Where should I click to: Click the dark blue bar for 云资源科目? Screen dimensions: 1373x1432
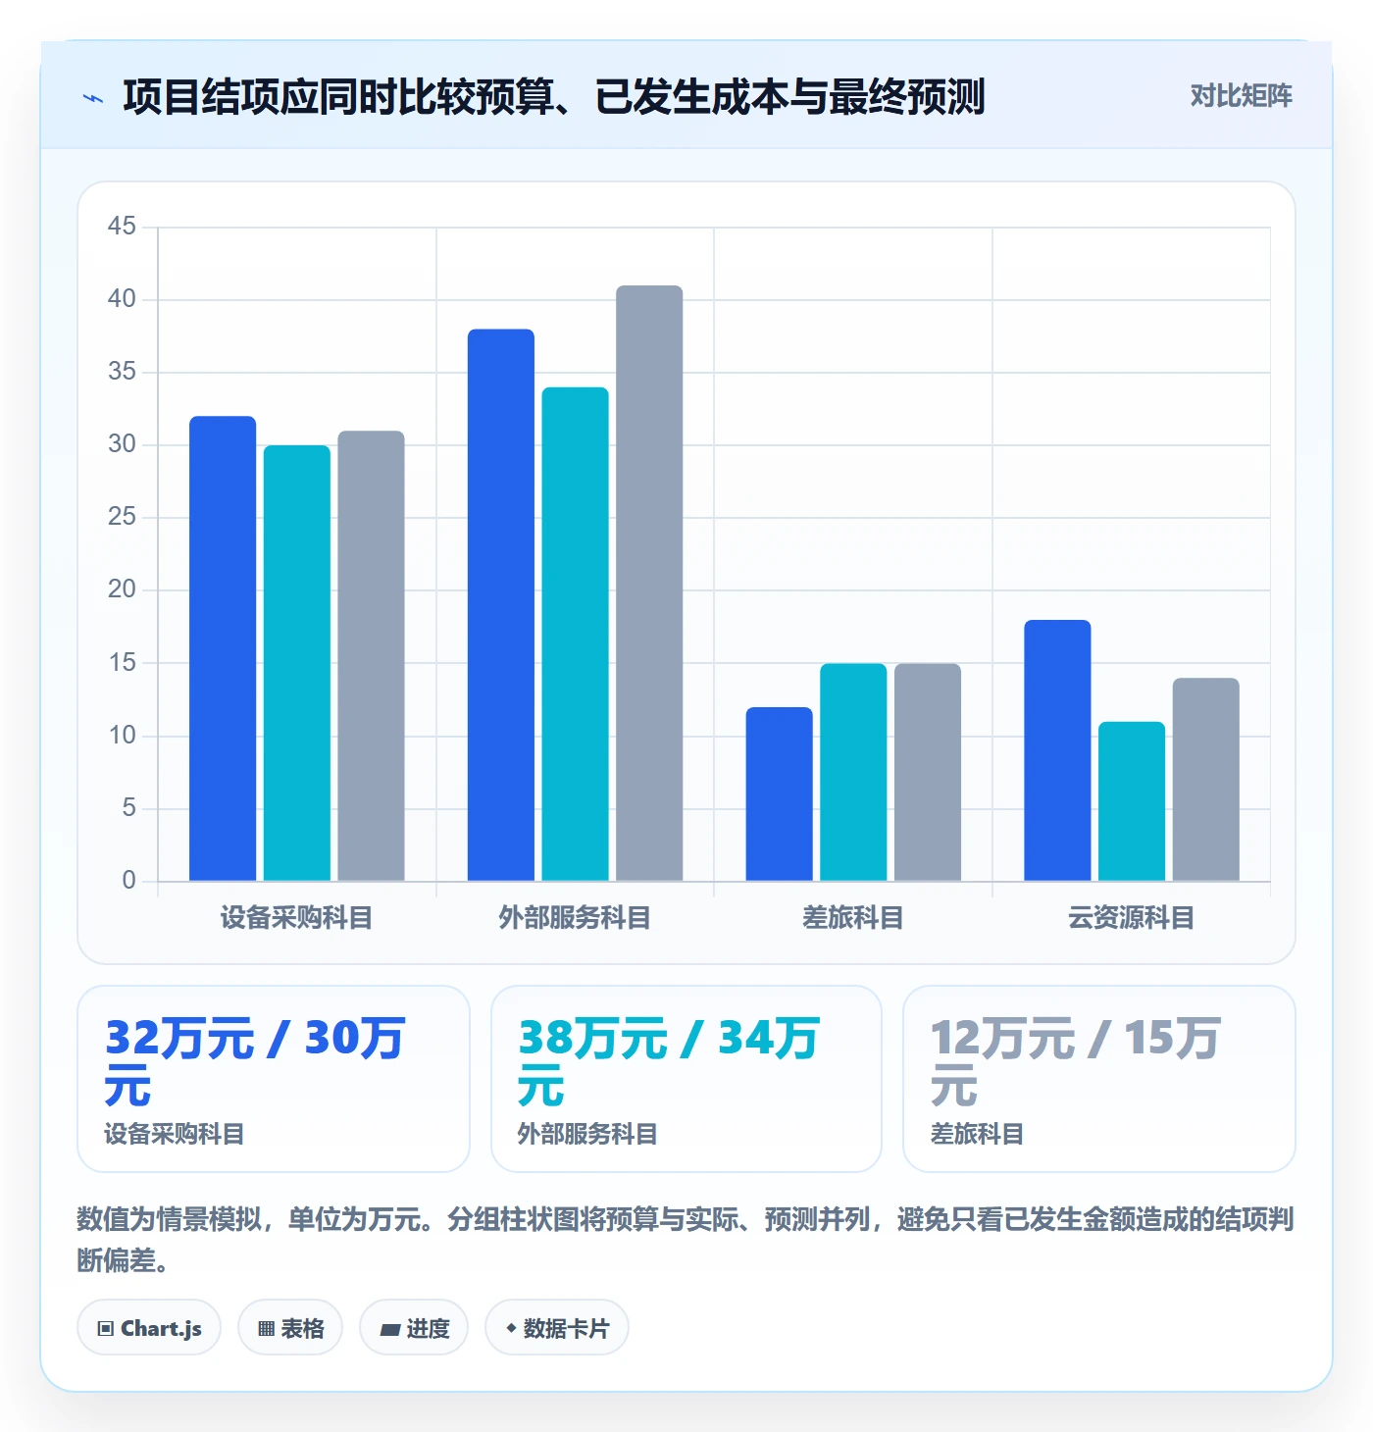click(x=1057, y=750)
